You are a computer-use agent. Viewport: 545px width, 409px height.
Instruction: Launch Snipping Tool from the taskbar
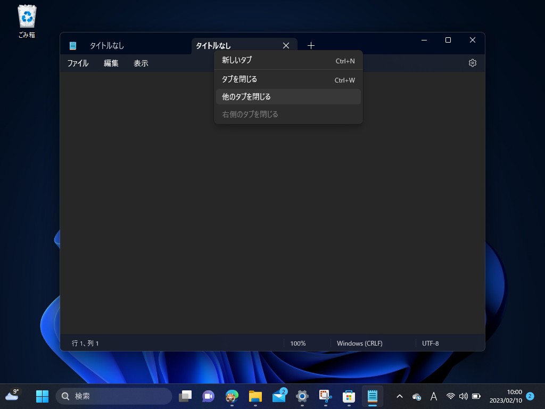(x=325, y=396)
